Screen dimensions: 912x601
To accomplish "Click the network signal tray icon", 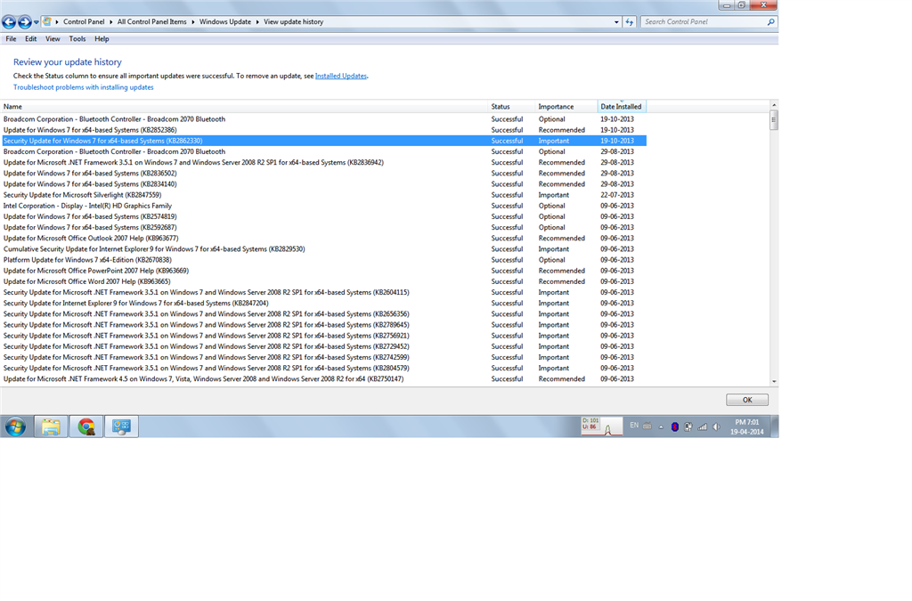I will point(703,426).
